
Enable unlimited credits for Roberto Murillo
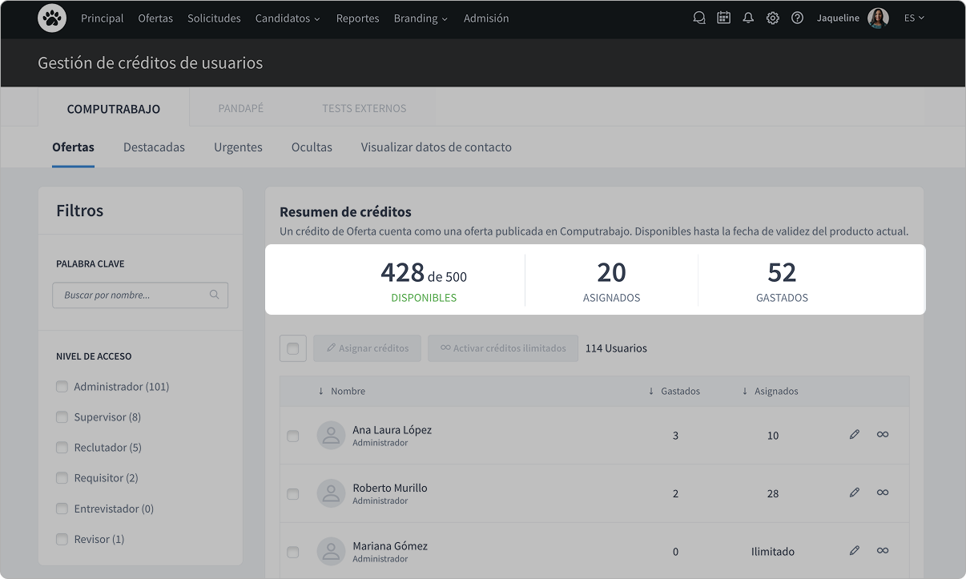[x=882, y=493]
